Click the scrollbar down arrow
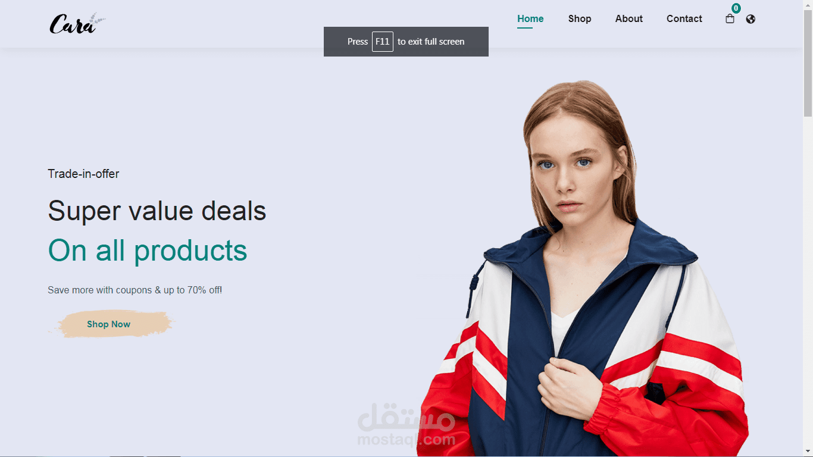 808,452
